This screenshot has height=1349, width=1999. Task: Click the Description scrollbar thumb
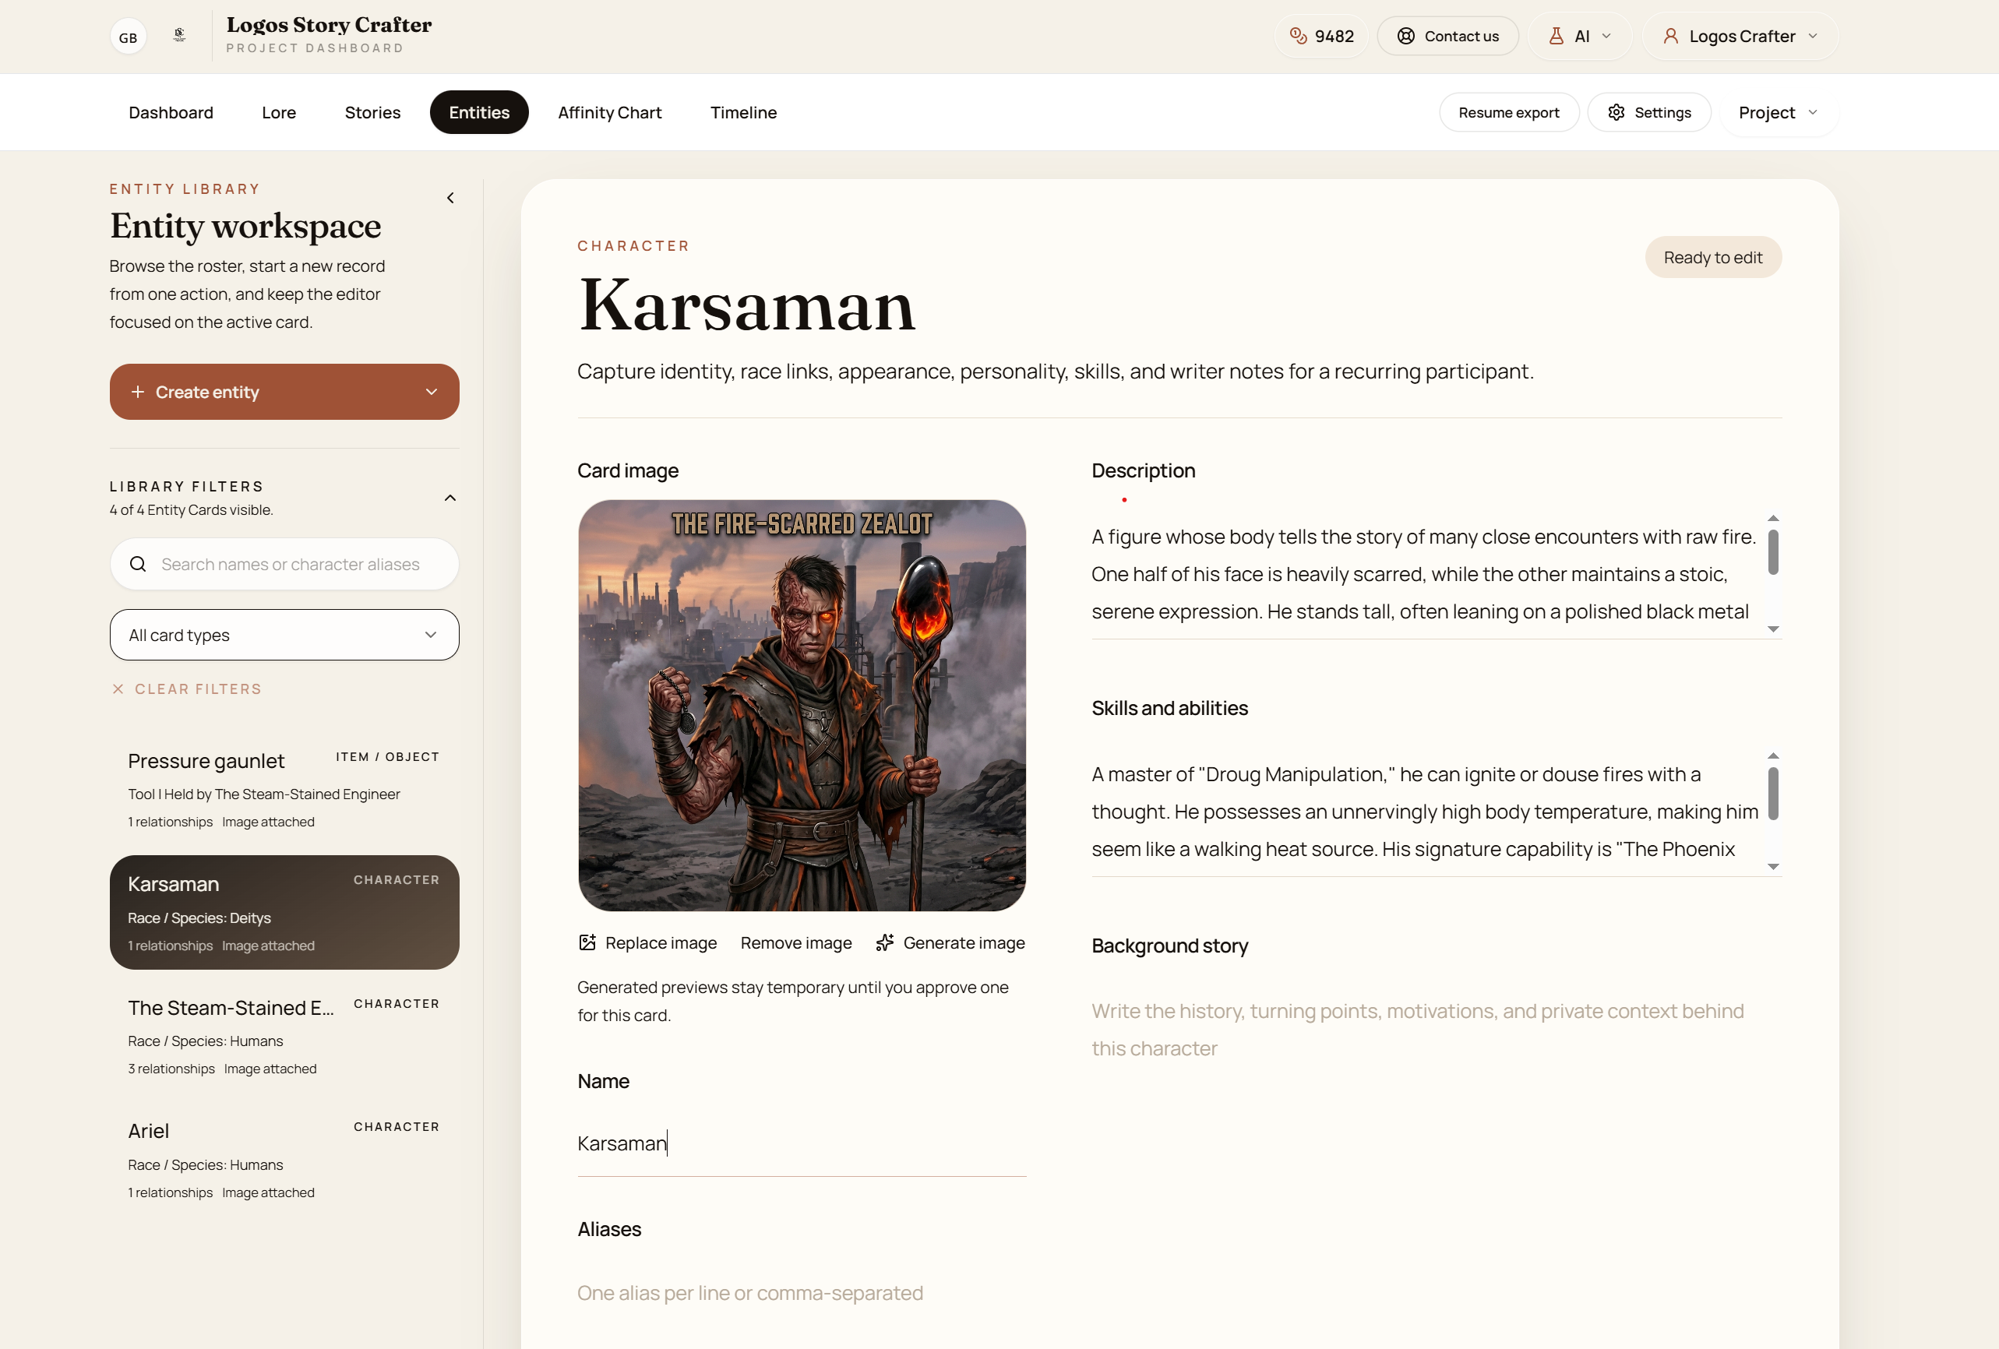(x=1773, y=552)
